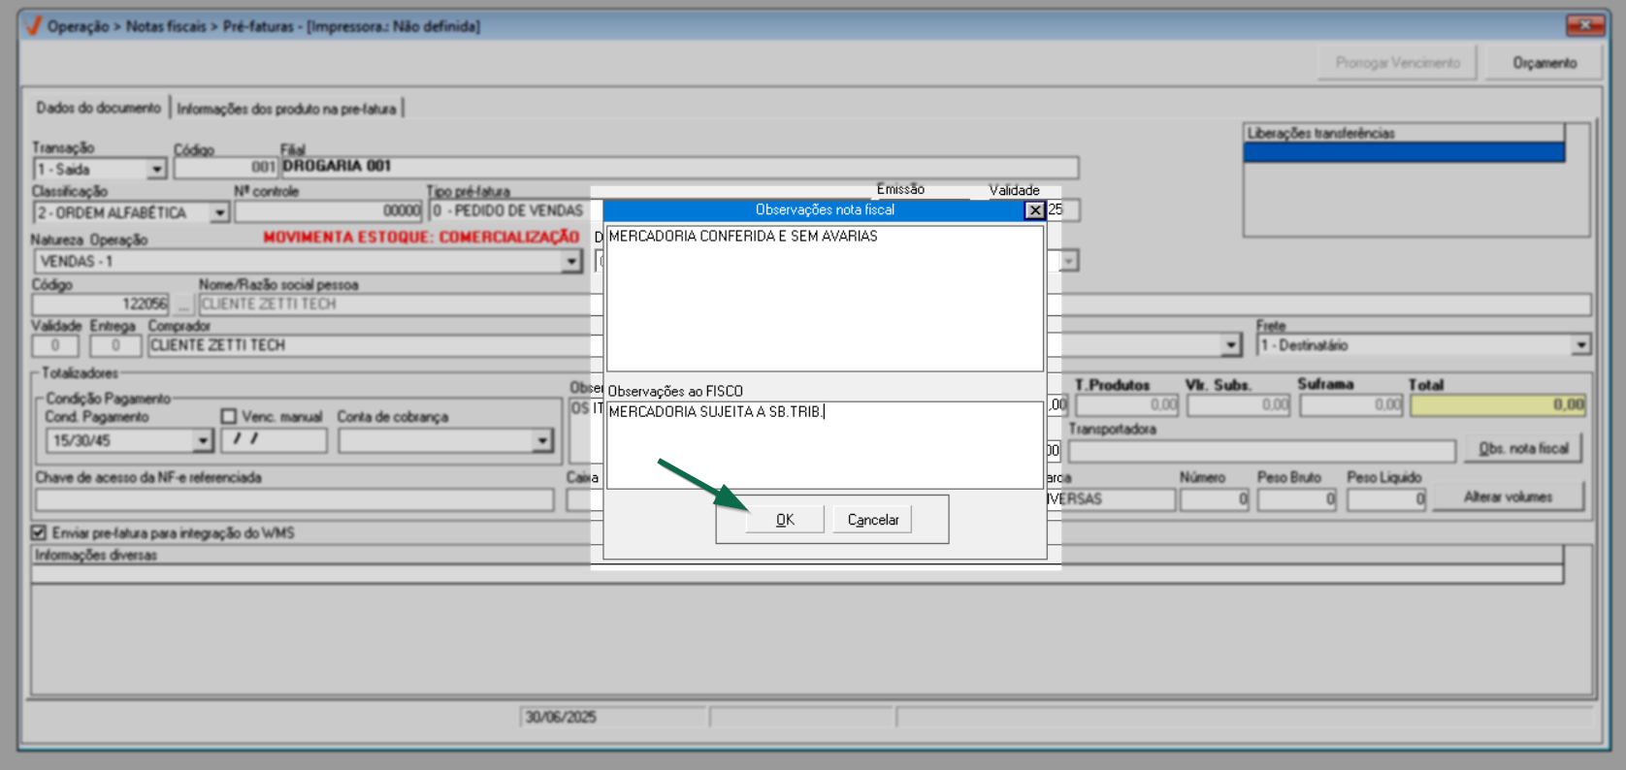Expand the Conta de cobrança dropdown
Screen dimensions: 1626x770
[x=542, y=440]
